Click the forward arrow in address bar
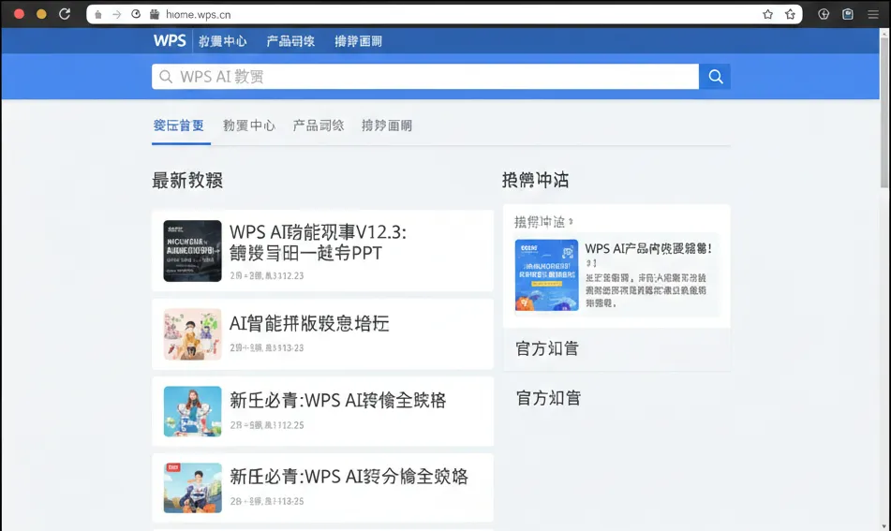The height and width of the screenshot is (531, 891). pyautogui.click(x=116, y=14)
